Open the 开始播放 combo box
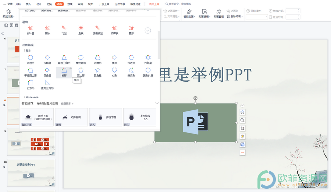This screenshot has width=331, height=192. pos(257,17)
